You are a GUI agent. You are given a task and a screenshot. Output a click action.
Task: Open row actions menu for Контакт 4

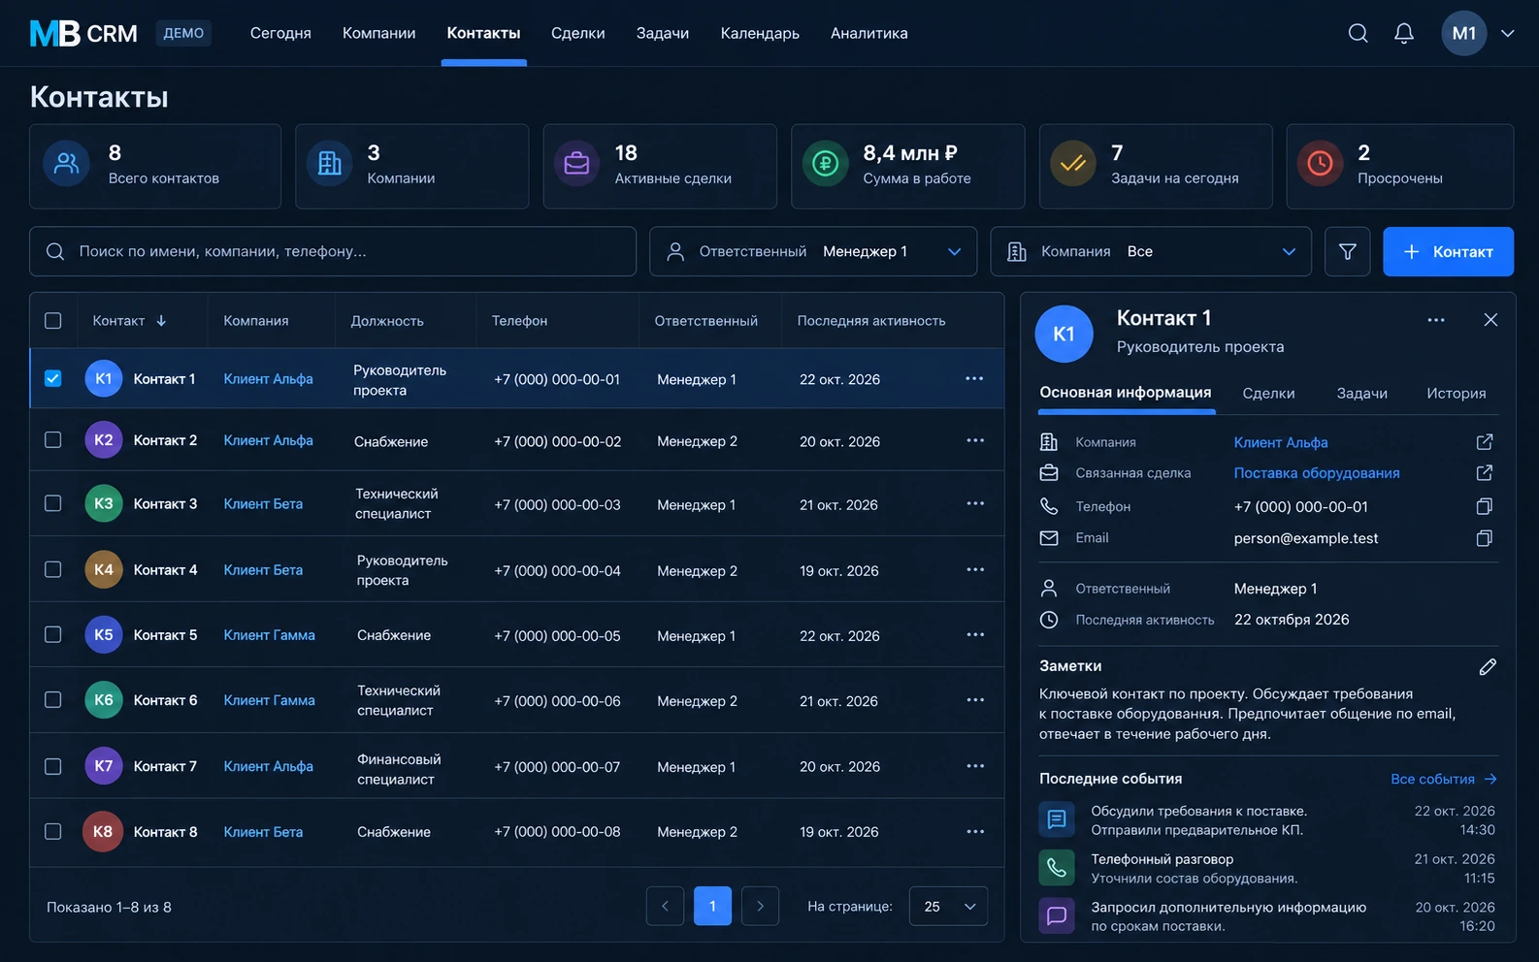click(975, 569)
